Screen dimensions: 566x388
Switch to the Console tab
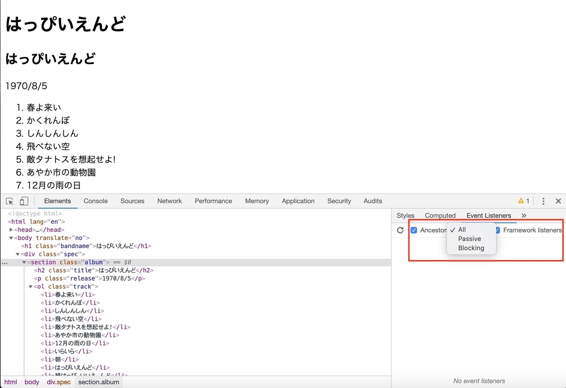96,201
